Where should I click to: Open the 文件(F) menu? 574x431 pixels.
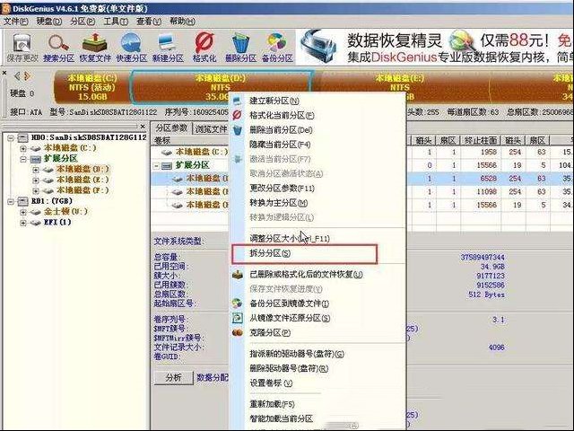click(16, 22)
